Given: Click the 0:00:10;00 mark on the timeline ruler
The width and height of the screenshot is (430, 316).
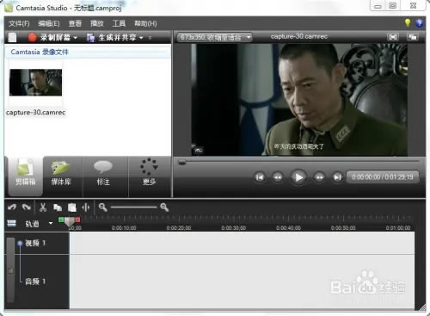Looking at the screenshot, I should click(x=124, y=228).
